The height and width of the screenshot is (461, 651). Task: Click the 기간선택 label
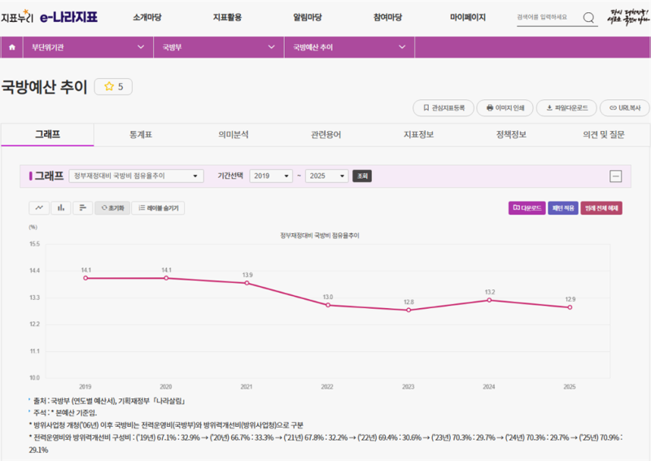pos(230,176)
